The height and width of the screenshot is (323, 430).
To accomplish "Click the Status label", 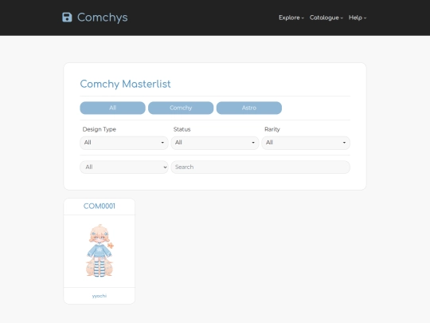I will (182, 129).
